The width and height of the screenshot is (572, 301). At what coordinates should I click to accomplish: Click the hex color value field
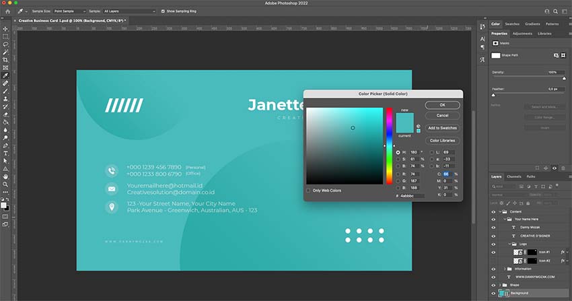tap(413, 196)
